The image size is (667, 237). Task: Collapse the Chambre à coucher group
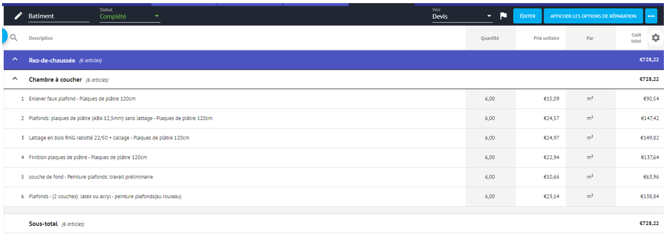(x=15, y=79)
